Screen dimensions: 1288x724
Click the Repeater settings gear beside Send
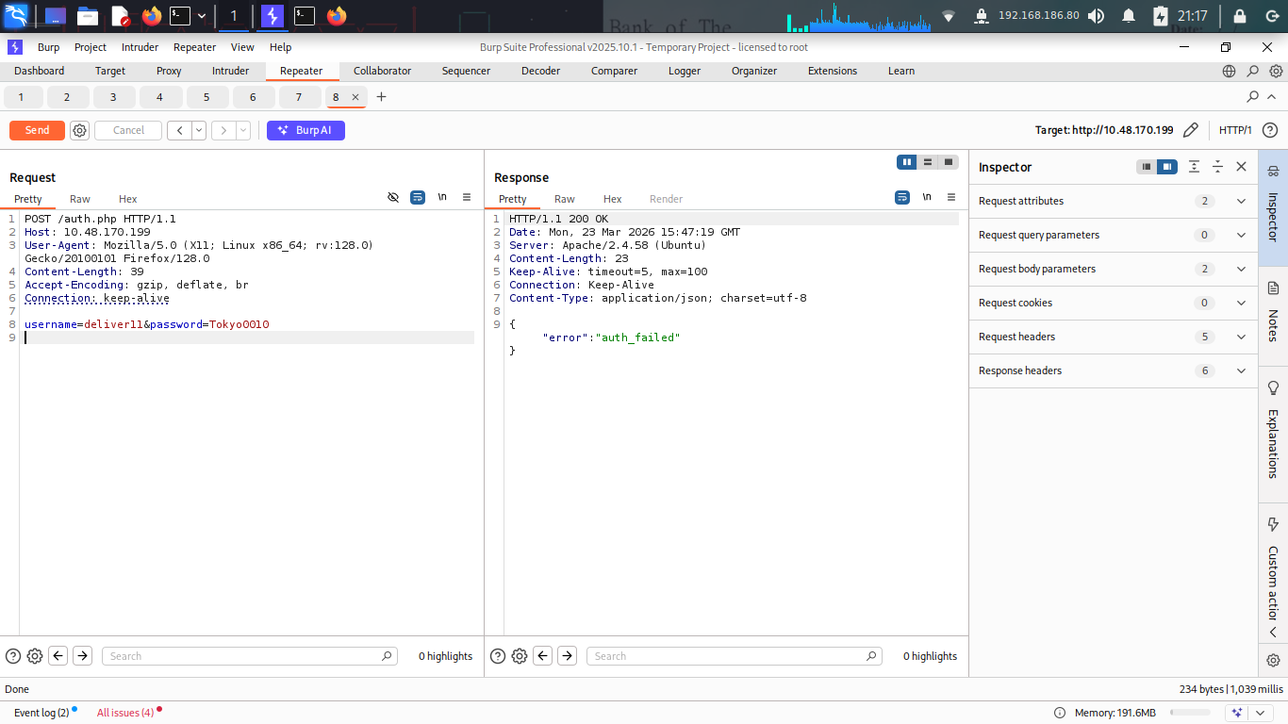point(80,131)
